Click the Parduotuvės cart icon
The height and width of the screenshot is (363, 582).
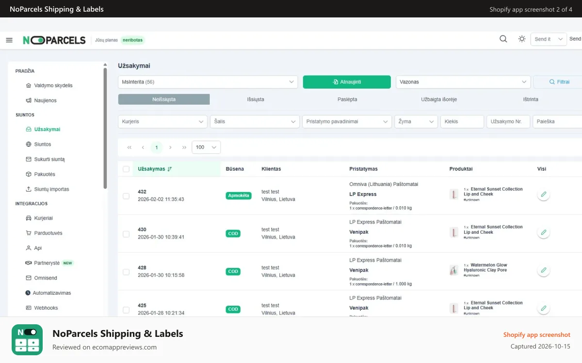28,233
